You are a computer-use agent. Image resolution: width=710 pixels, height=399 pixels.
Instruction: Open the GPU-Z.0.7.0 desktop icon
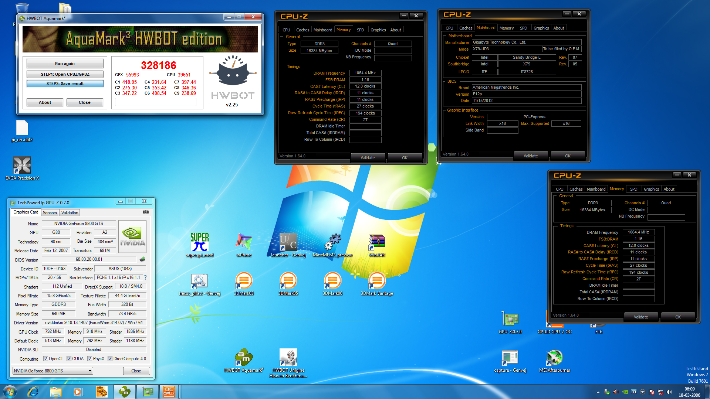pos(510,322)
